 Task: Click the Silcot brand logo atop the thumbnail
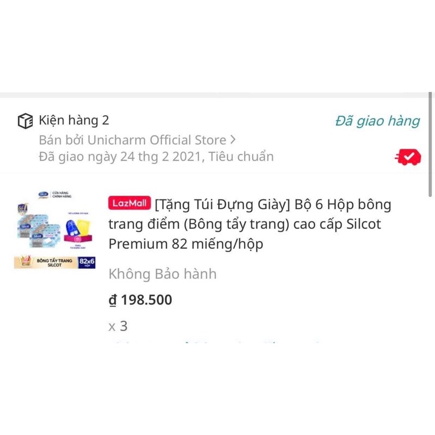click(x=43, y=195)
